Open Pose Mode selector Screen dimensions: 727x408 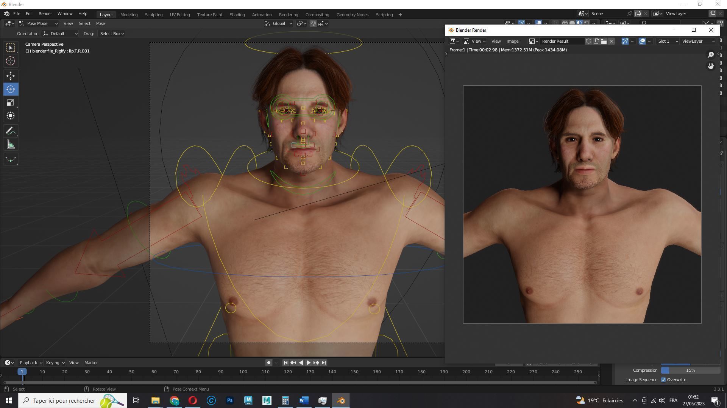click(x=38, y=23)
